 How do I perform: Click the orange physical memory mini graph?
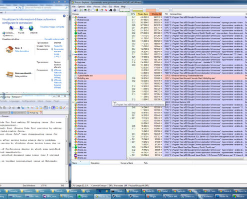point(151,10)
